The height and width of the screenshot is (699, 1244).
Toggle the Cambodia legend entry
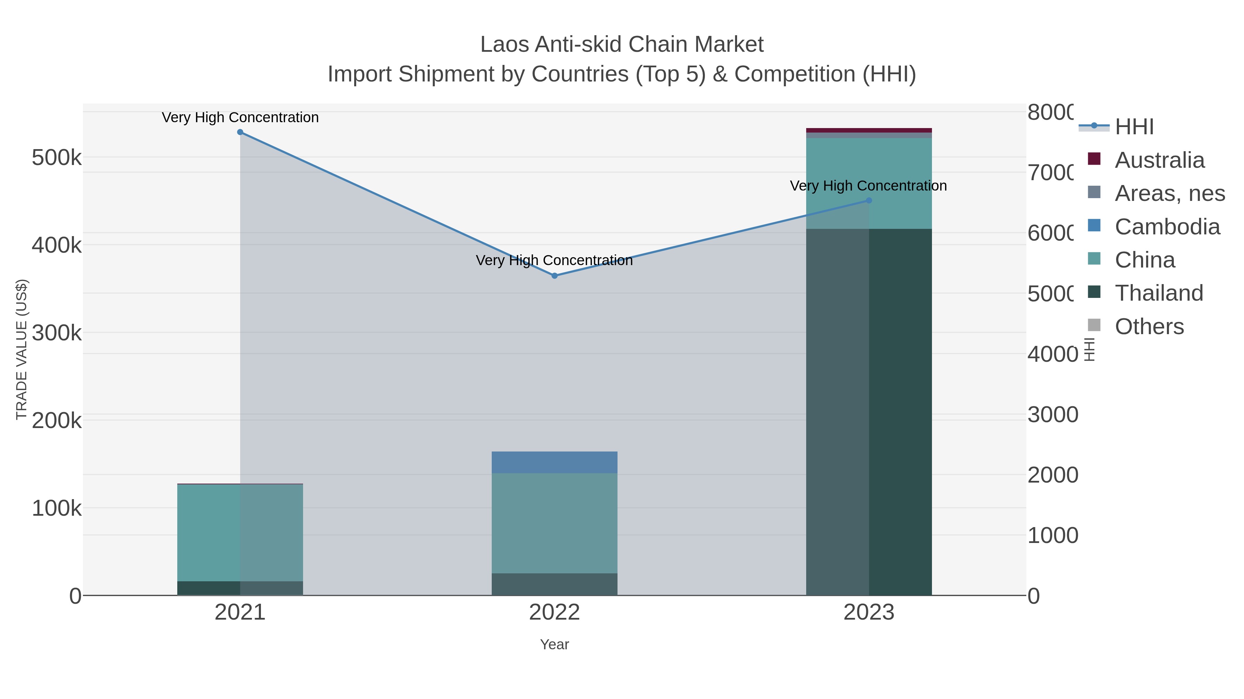pyautogui.click(x=1154, y=226)
